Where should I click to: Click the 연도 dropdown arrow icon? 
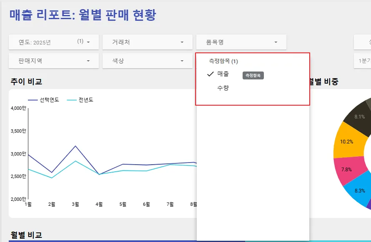(x=88, y=42)
